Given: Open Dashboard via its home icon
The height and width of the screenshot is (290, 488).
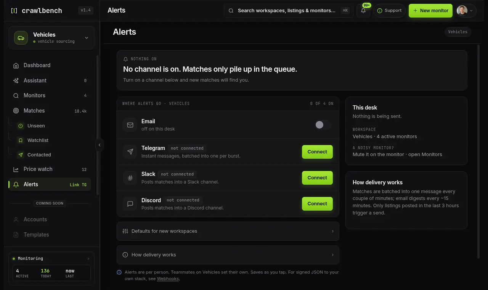Looking at the screenshot, I should point(16,66).
